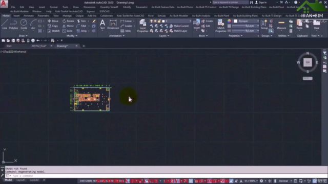This screenshot has height=184, width=328.
Task: Toggle layer lightbulb on/off icon
Action: 151,21
